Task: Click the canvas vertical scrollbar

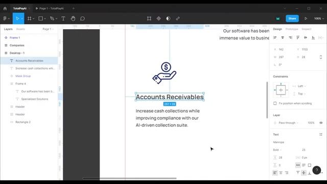Action: tap(267, 100)
